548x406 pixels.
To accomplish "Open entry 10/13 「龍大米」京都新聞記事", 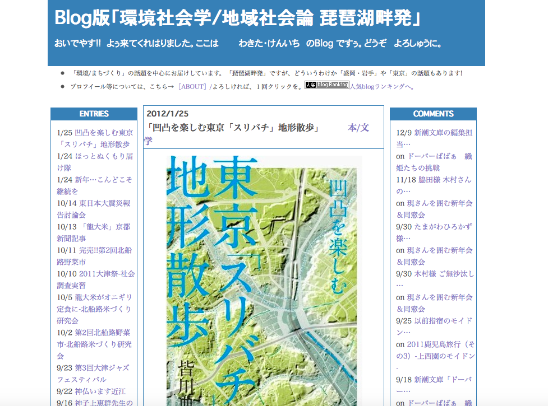I will click(94, 232).
